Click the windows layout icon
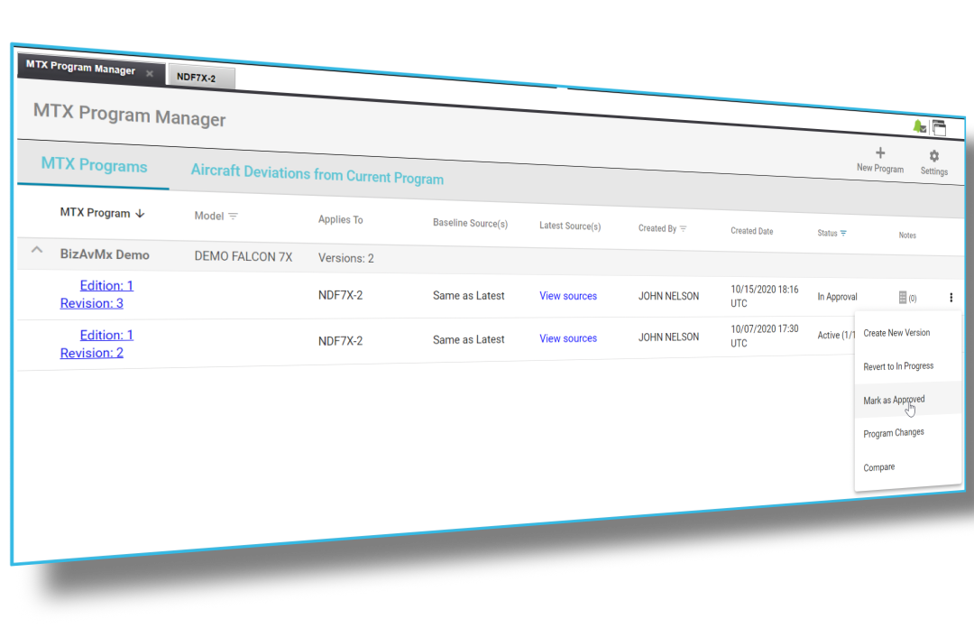The width and height of the screenshot is (974, 637). pos(939,128)
